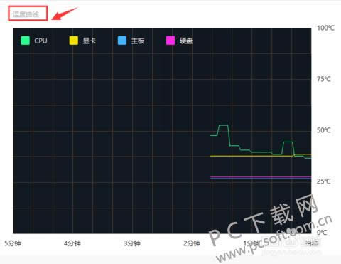Select the 显卡 legend label
This screenshot has width=341, height=264.
tap(90, 41)
